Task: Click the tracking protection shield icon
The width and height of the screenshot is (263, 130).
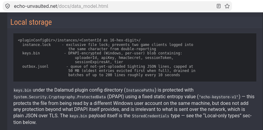Action: 8,6
